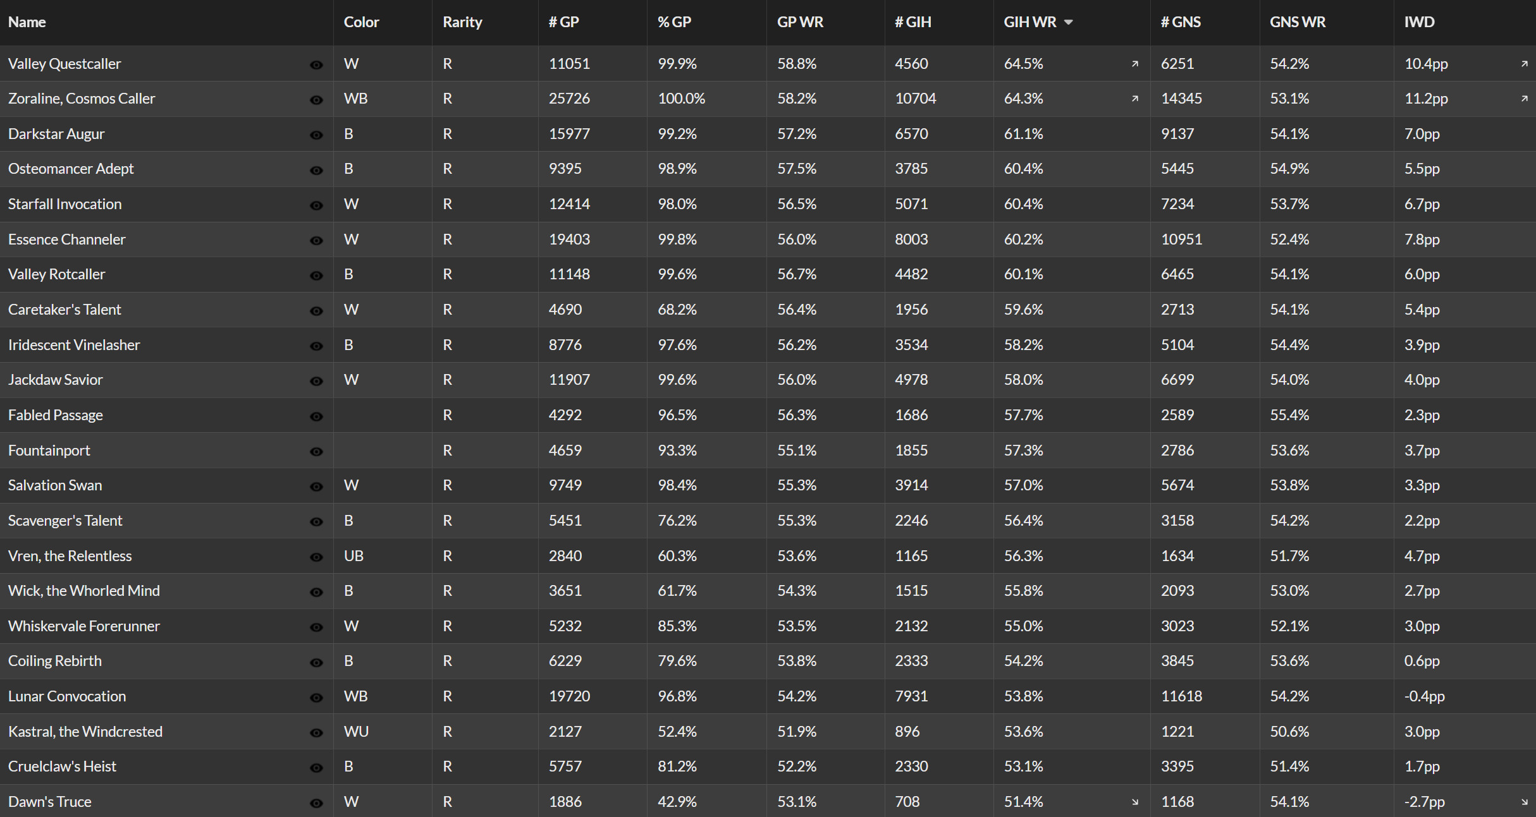
Task: Select the Name column header
Action: [x=27, y=22]
